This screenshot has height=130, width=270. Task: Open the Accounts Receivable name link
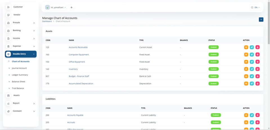tap(78, 47)
